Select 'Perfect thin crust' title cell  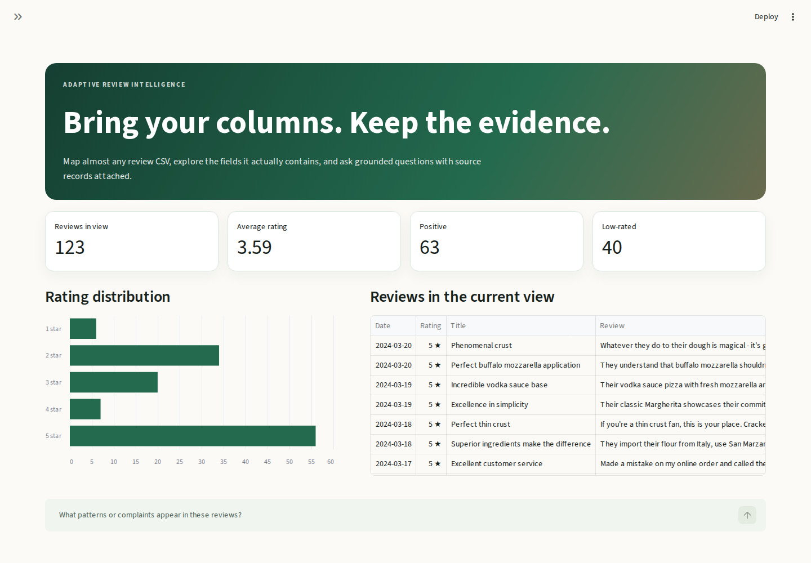521,425
